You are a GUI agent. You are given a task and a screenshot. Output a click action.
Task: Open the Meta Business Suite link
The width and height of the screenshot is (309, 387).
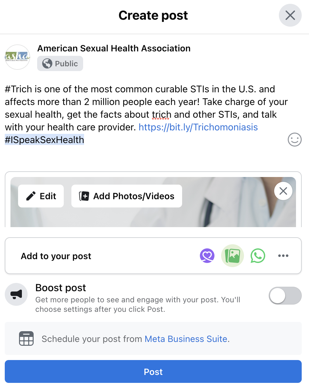tap(186, 339)
